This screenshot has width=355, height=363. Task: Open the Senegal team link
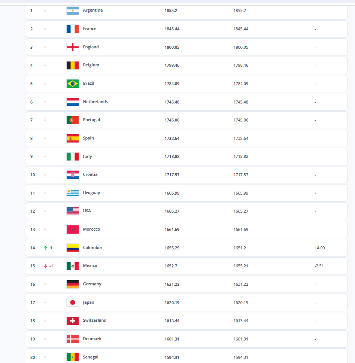pos(91,357)
